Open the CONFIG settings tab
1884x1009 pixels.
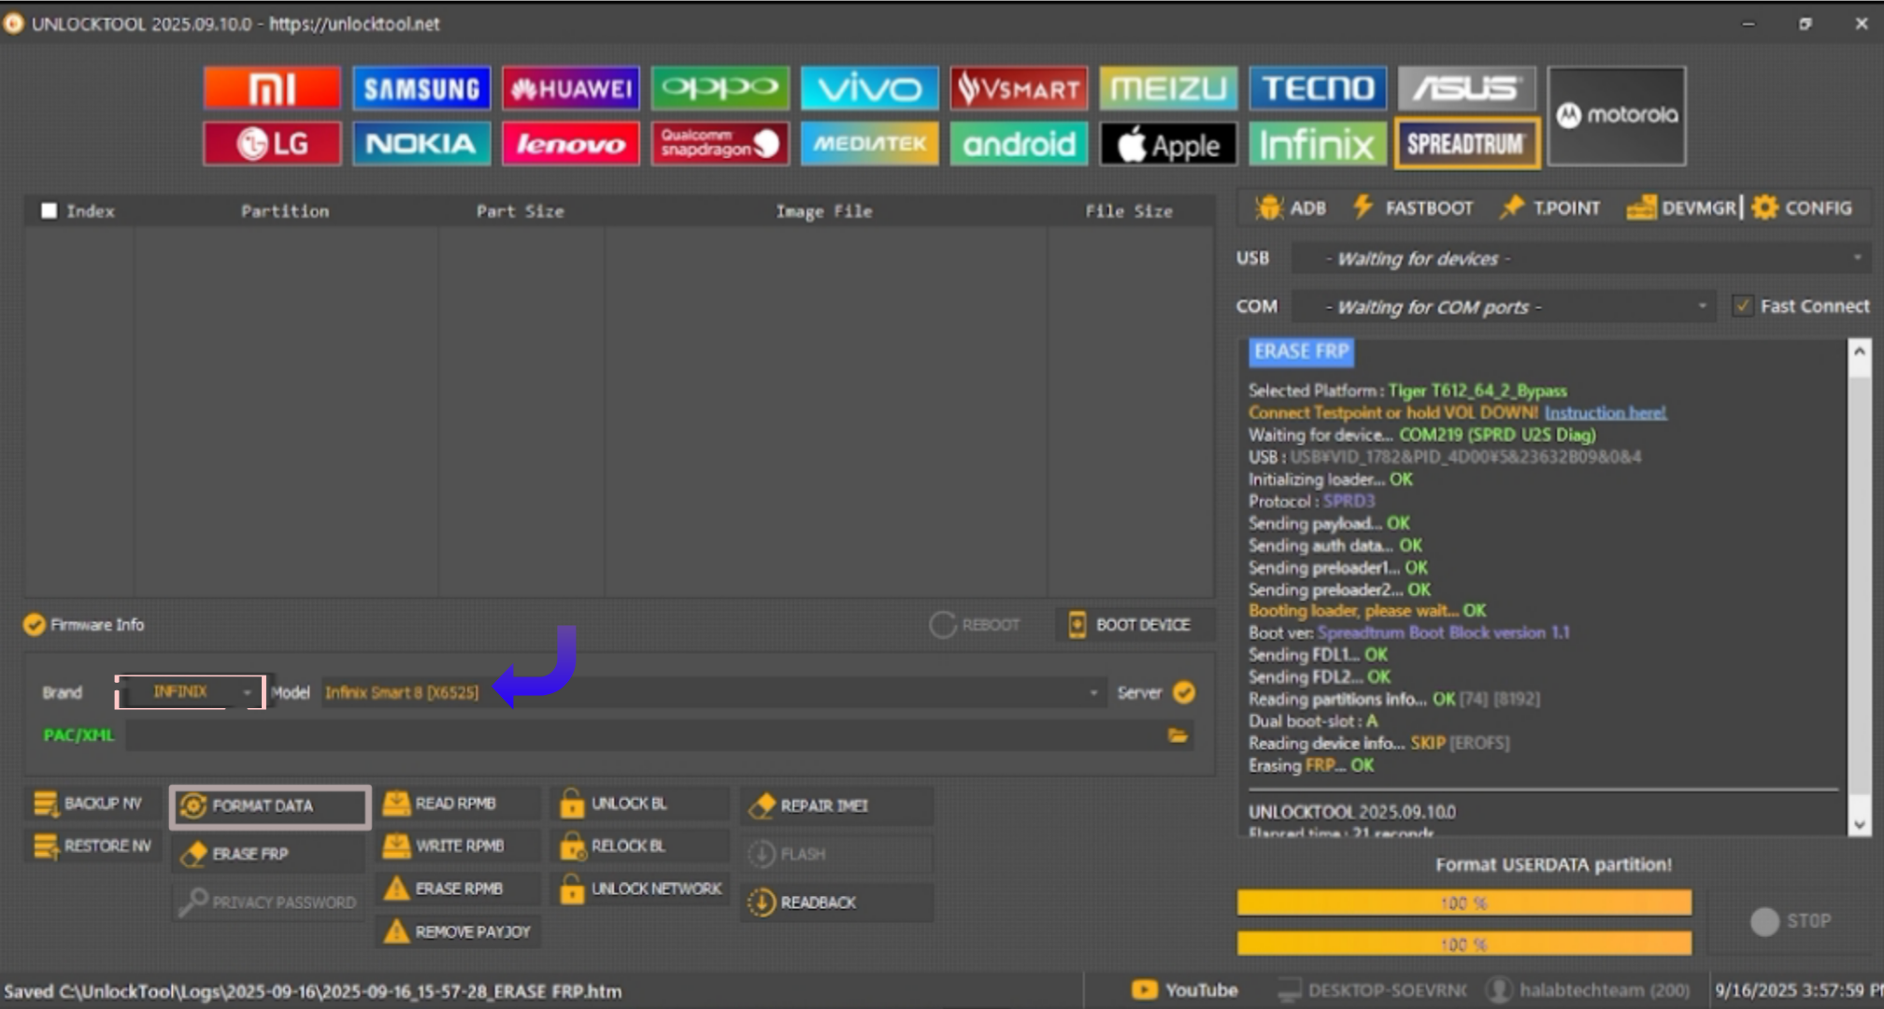point(1803,207)
